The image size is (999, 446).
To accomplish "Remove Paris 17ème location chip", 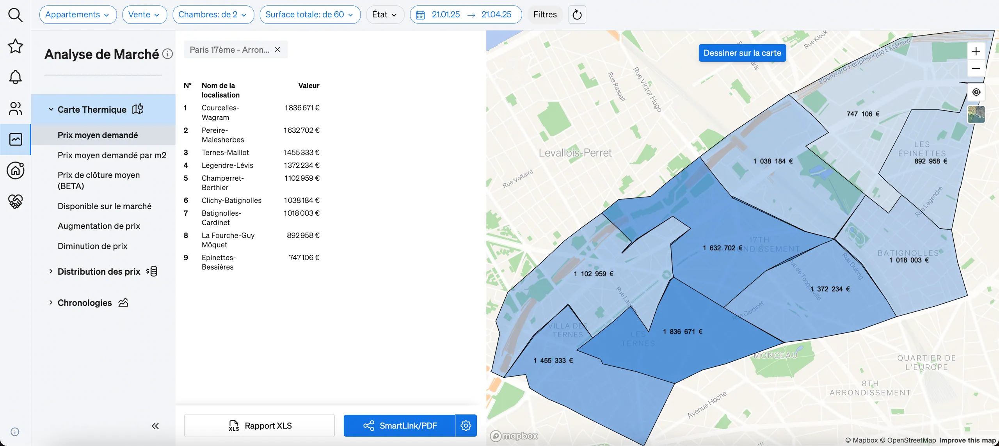I will tap(277, 50).
